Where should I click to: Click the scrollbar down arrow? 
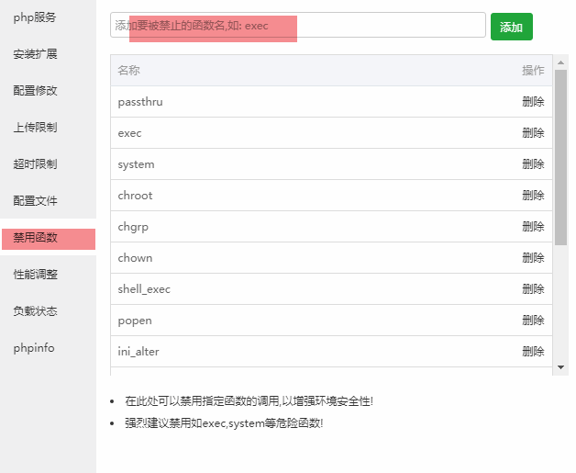(560, 367)
